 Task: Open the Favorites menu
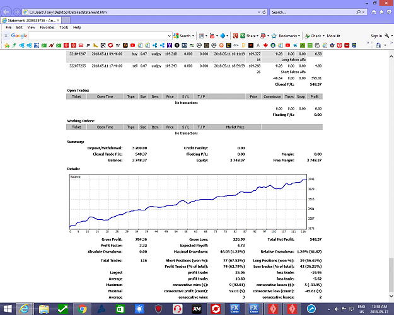coord(47,27)
